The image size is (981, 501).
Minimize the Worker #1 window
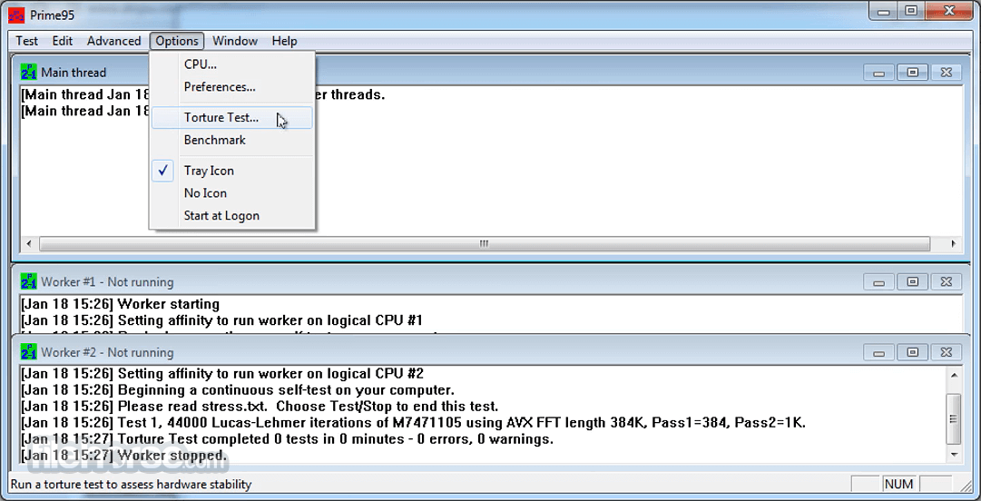pos(879,282)
